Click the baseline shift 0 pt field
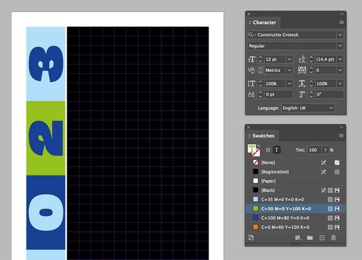Screen dimensions: 362x260 [279, 94]
